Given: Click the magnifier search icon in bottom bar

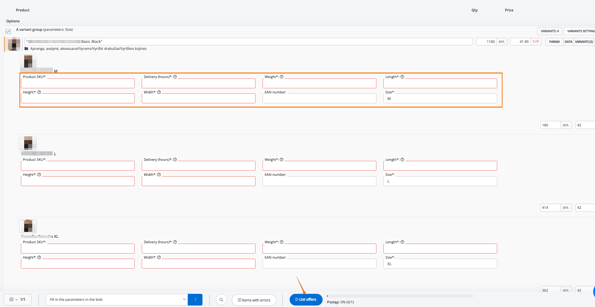Looking at the screenshot, I should click(x=221, y=300).
